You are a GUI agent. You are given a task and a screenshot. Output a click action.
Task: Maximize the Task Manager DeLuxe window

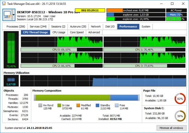point(172,4)
